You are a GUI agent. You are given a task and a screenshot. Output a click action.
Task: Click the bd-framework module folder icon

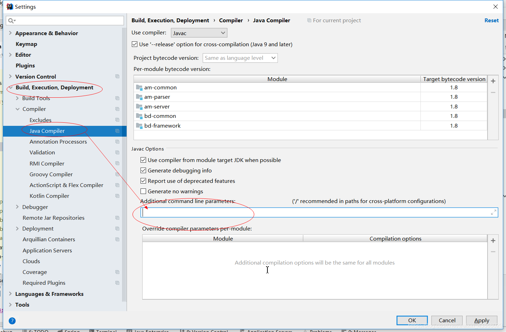[139, 126]
